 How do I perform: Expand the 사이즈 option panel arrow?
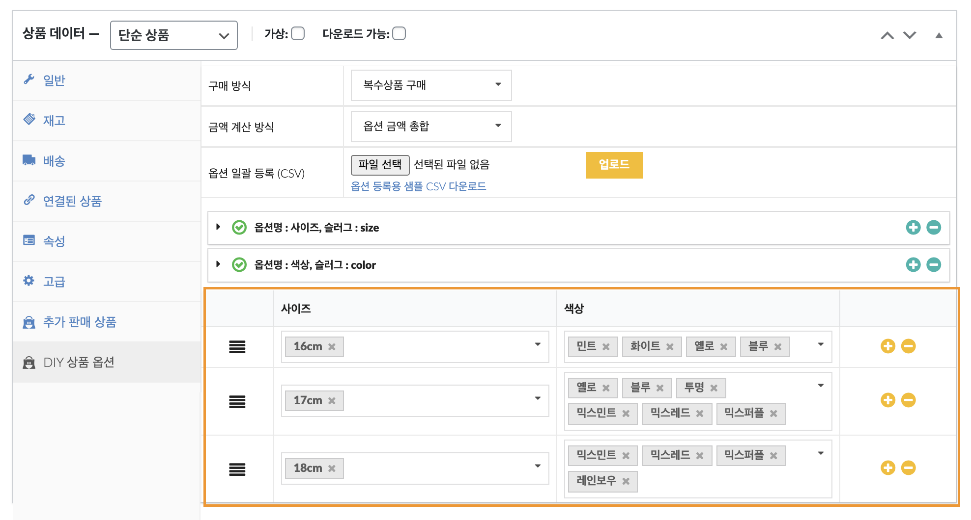(218, 227)
